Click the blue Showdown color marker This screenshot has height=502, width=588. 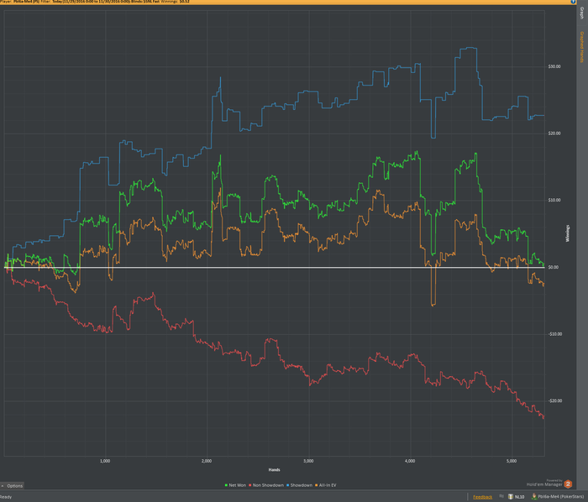tap(288, 485)
